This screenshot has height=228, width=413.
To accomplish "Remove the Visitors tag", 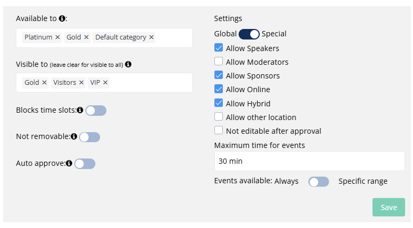I will pos(81,83).
